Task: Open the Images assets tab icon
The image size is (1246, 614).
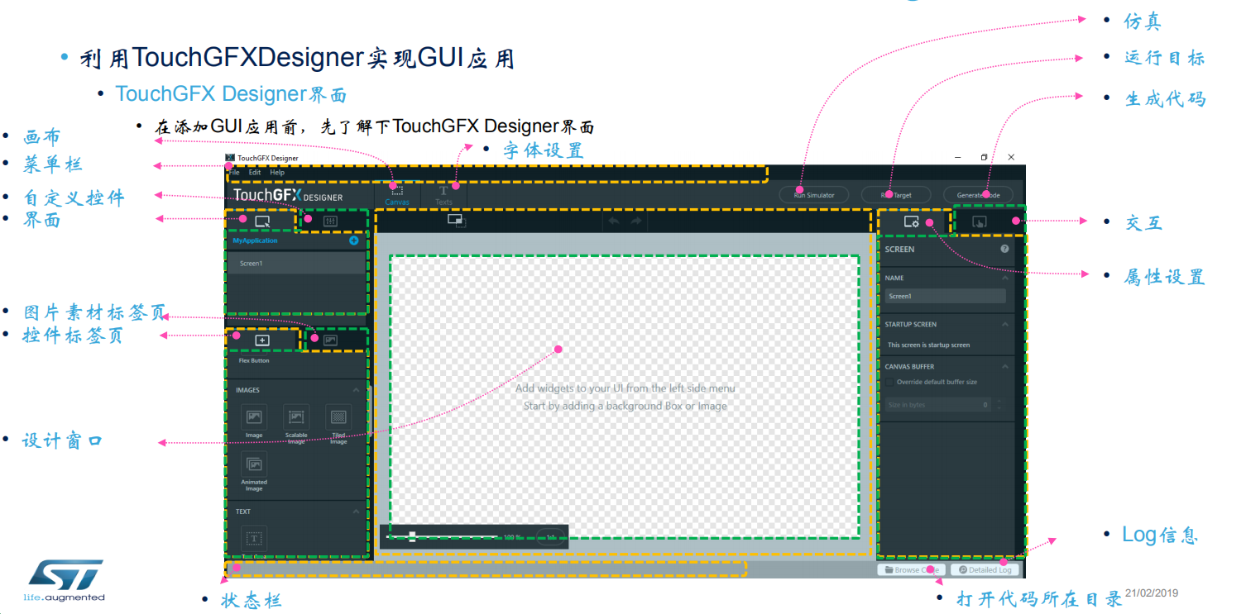Action: (x=330, y=340)
